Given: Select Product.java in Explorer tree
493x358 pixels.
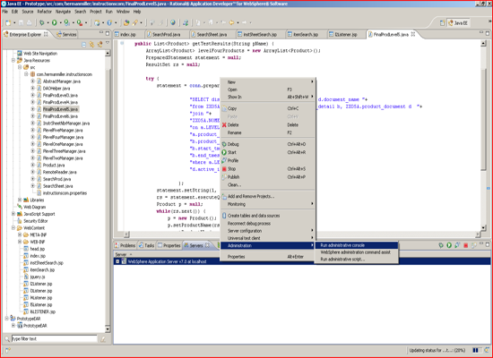Looking at the screenshot, I should [x=54, y=166].
